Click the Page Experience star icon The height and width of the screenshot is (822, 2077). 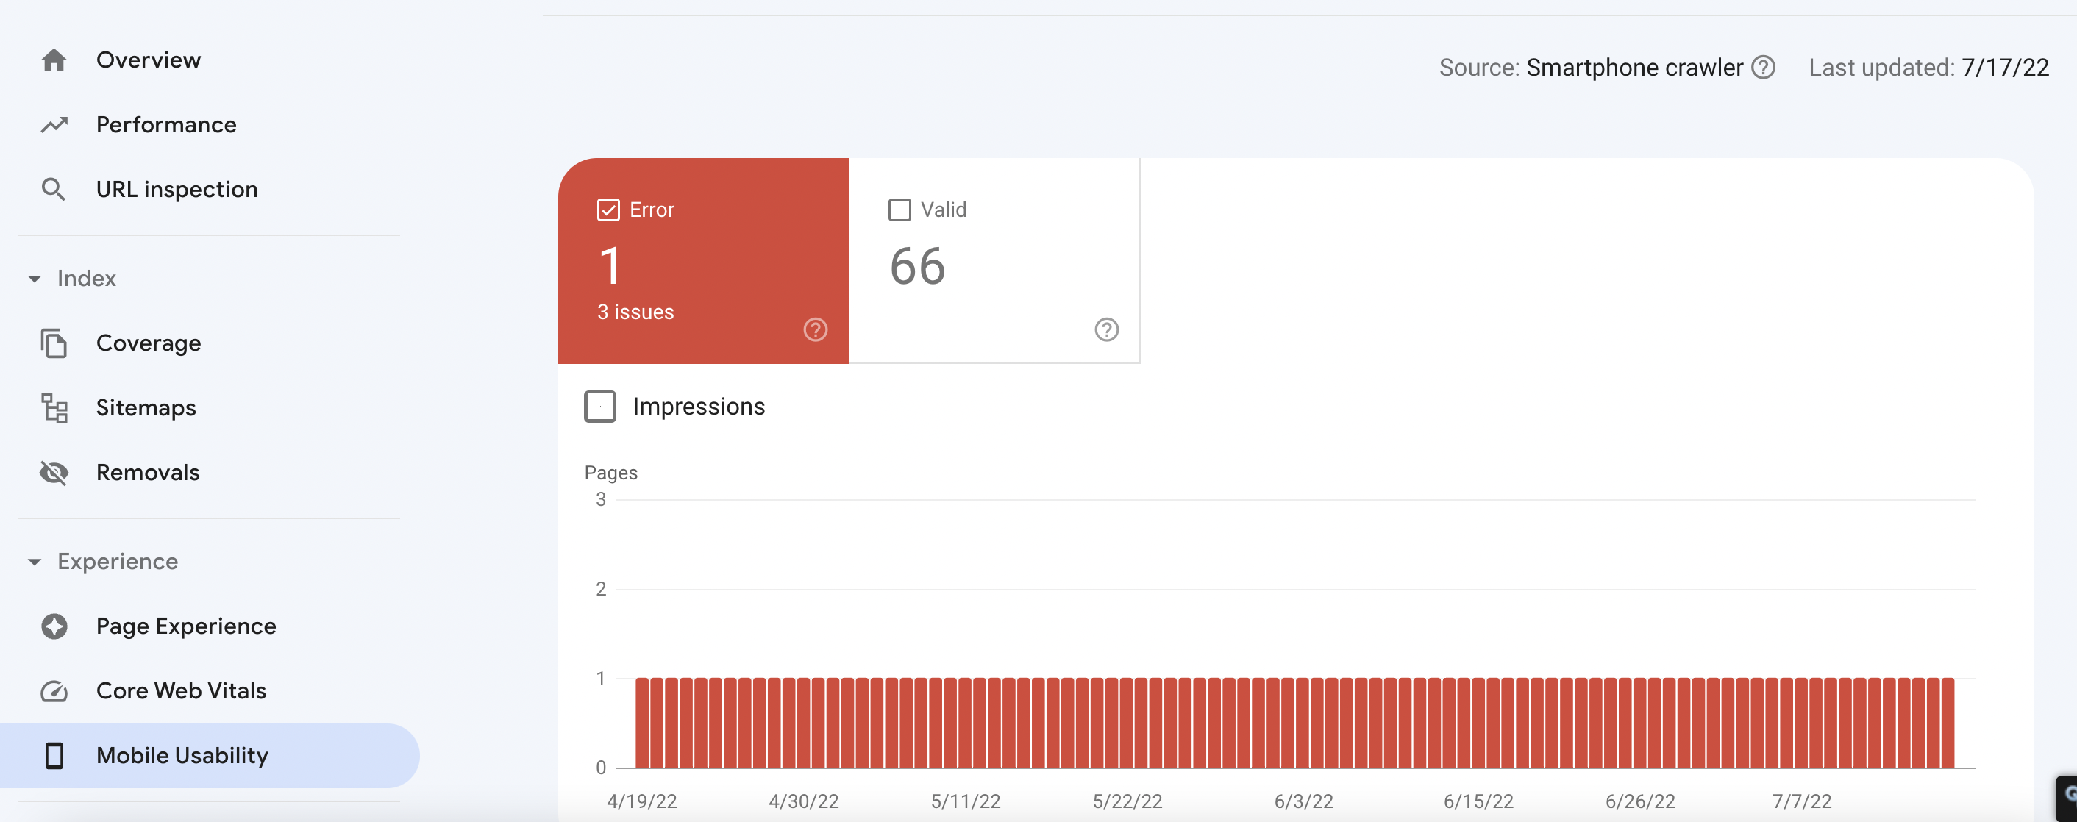(54, 626)
